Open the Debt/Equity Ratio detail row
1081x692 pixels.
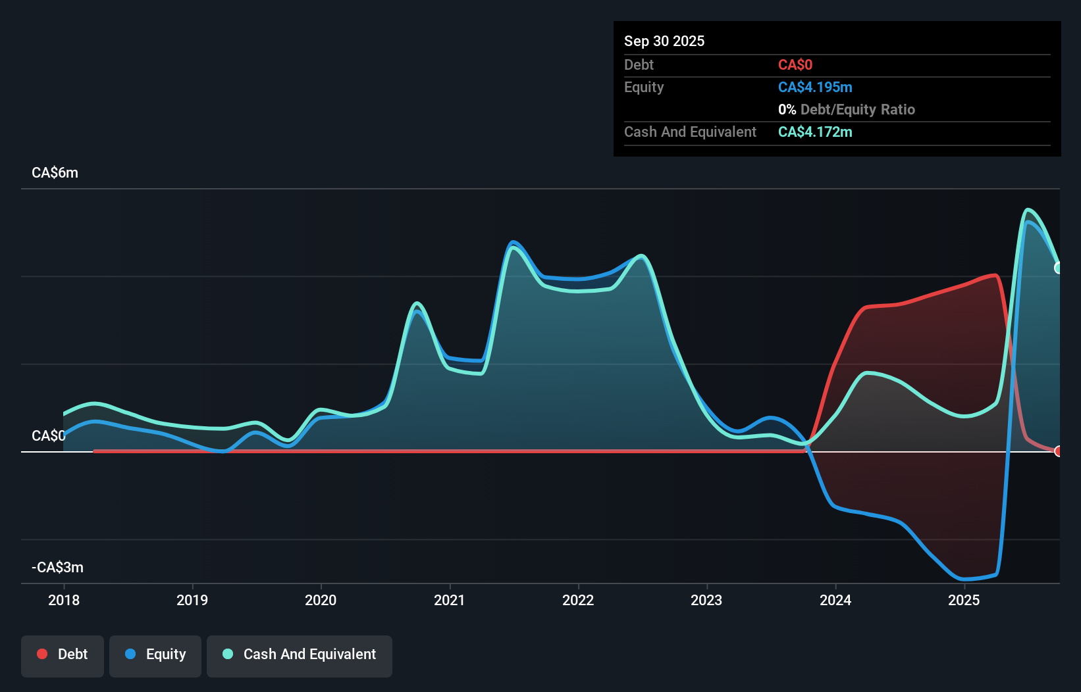tap(846, 109)
